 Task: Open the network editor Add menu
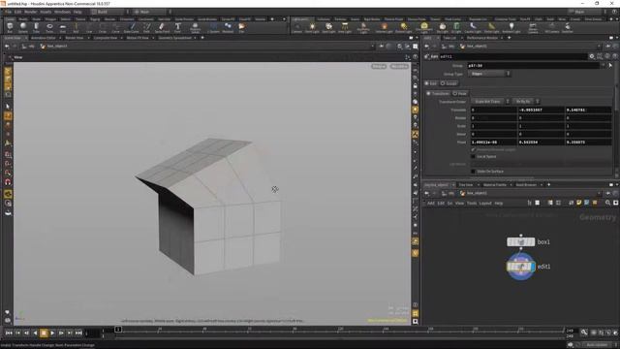pyautogui.click(x=430, y=203)
